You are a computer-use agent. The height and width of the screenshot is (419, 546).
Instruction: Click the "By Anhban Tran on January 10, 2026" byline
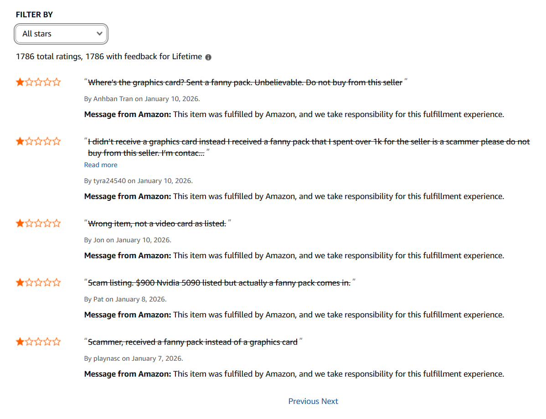tap(142, 99)
